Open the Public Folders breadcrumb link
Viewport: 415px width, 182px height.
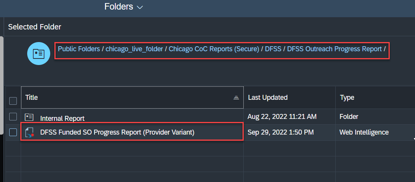pos(79,49)
